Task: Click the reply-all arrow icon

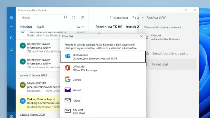Action: click(x=134, y=17)
